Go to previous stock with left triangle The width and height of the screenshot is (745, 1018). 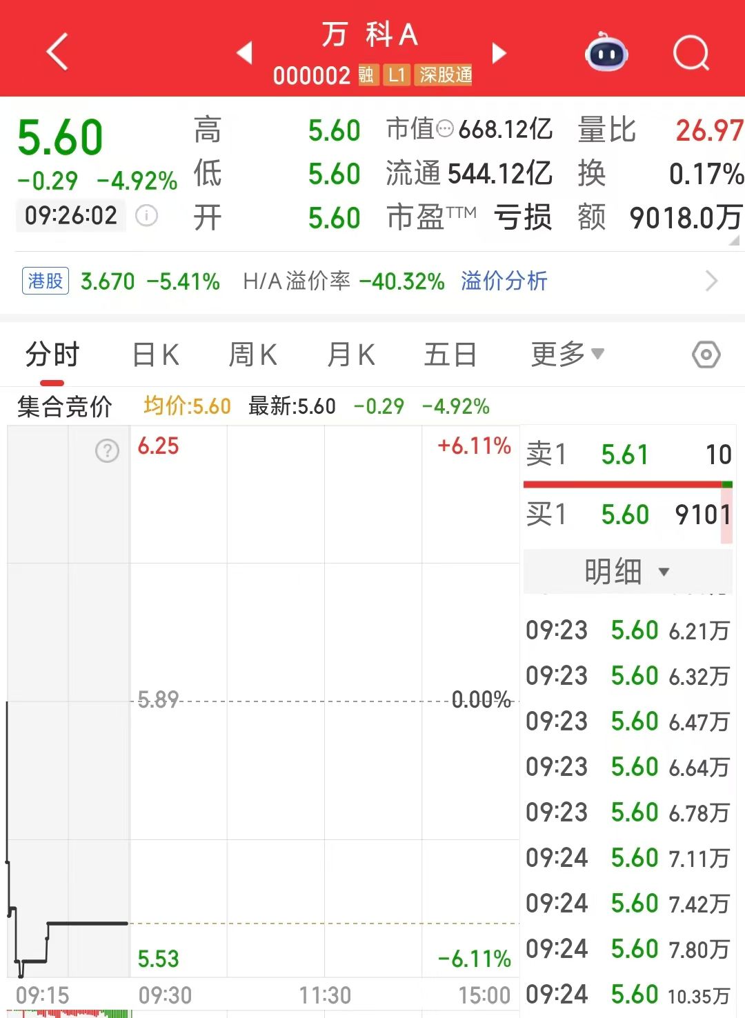[x=244, y=52]
